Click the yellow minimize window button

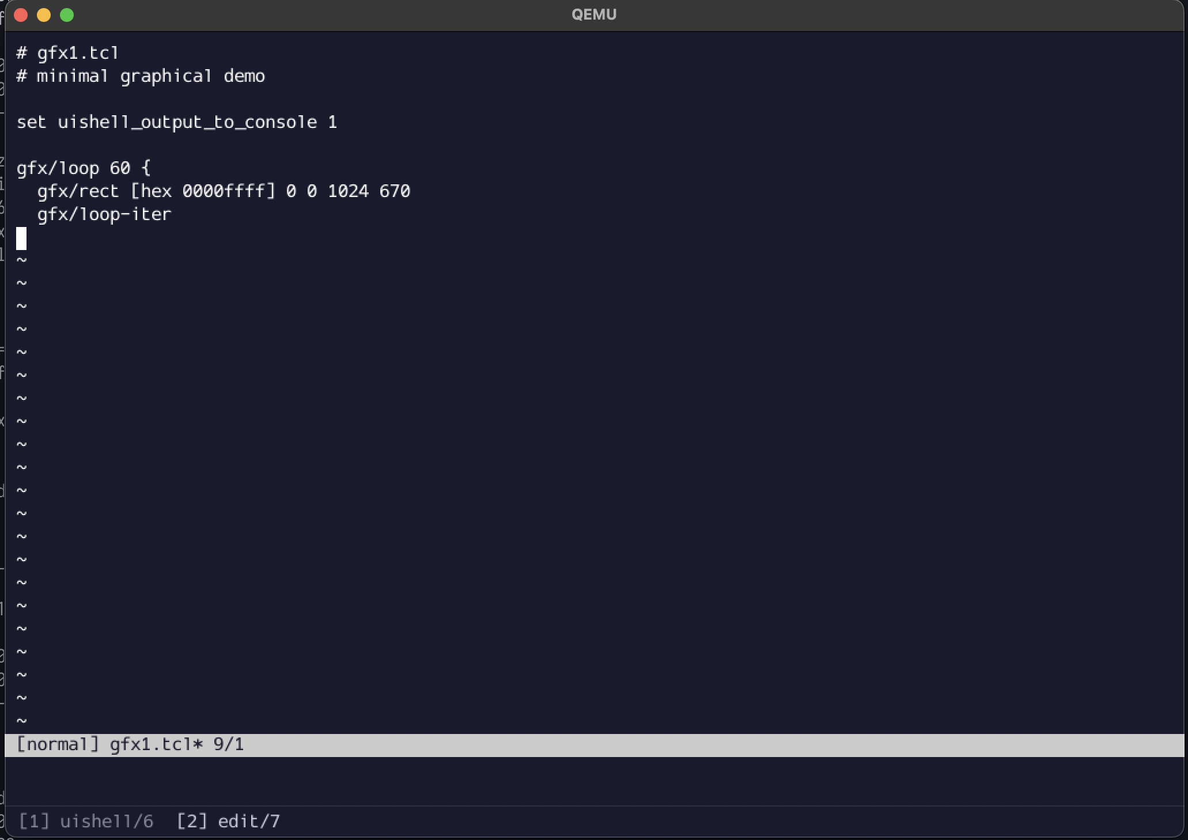[44, 15]
